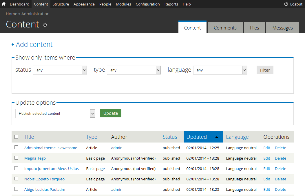Image resolution: width=305 pixels, height=196 pixels.
Task: Open the Help menu item
Action: 187,4
